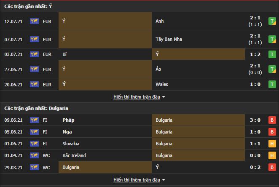Select the 3:0 score of Pháp vs Bulgaria
The image size is (279, 187).
click(255, 120)
